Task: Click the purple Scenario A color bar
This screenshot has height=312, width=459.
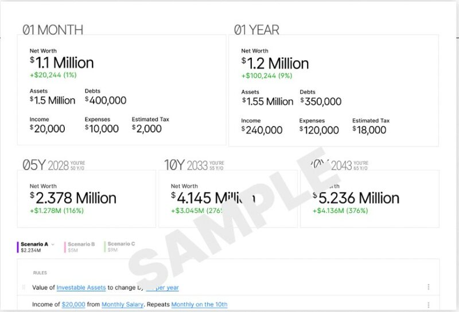Action: (x=18, y=247)
